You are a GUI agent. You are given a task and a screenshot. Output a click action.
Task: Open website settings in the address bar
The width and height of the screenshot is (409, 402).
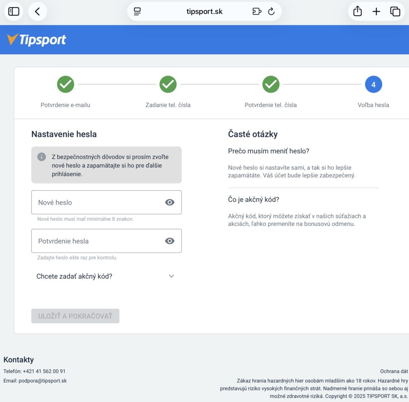tap(137, 11)
